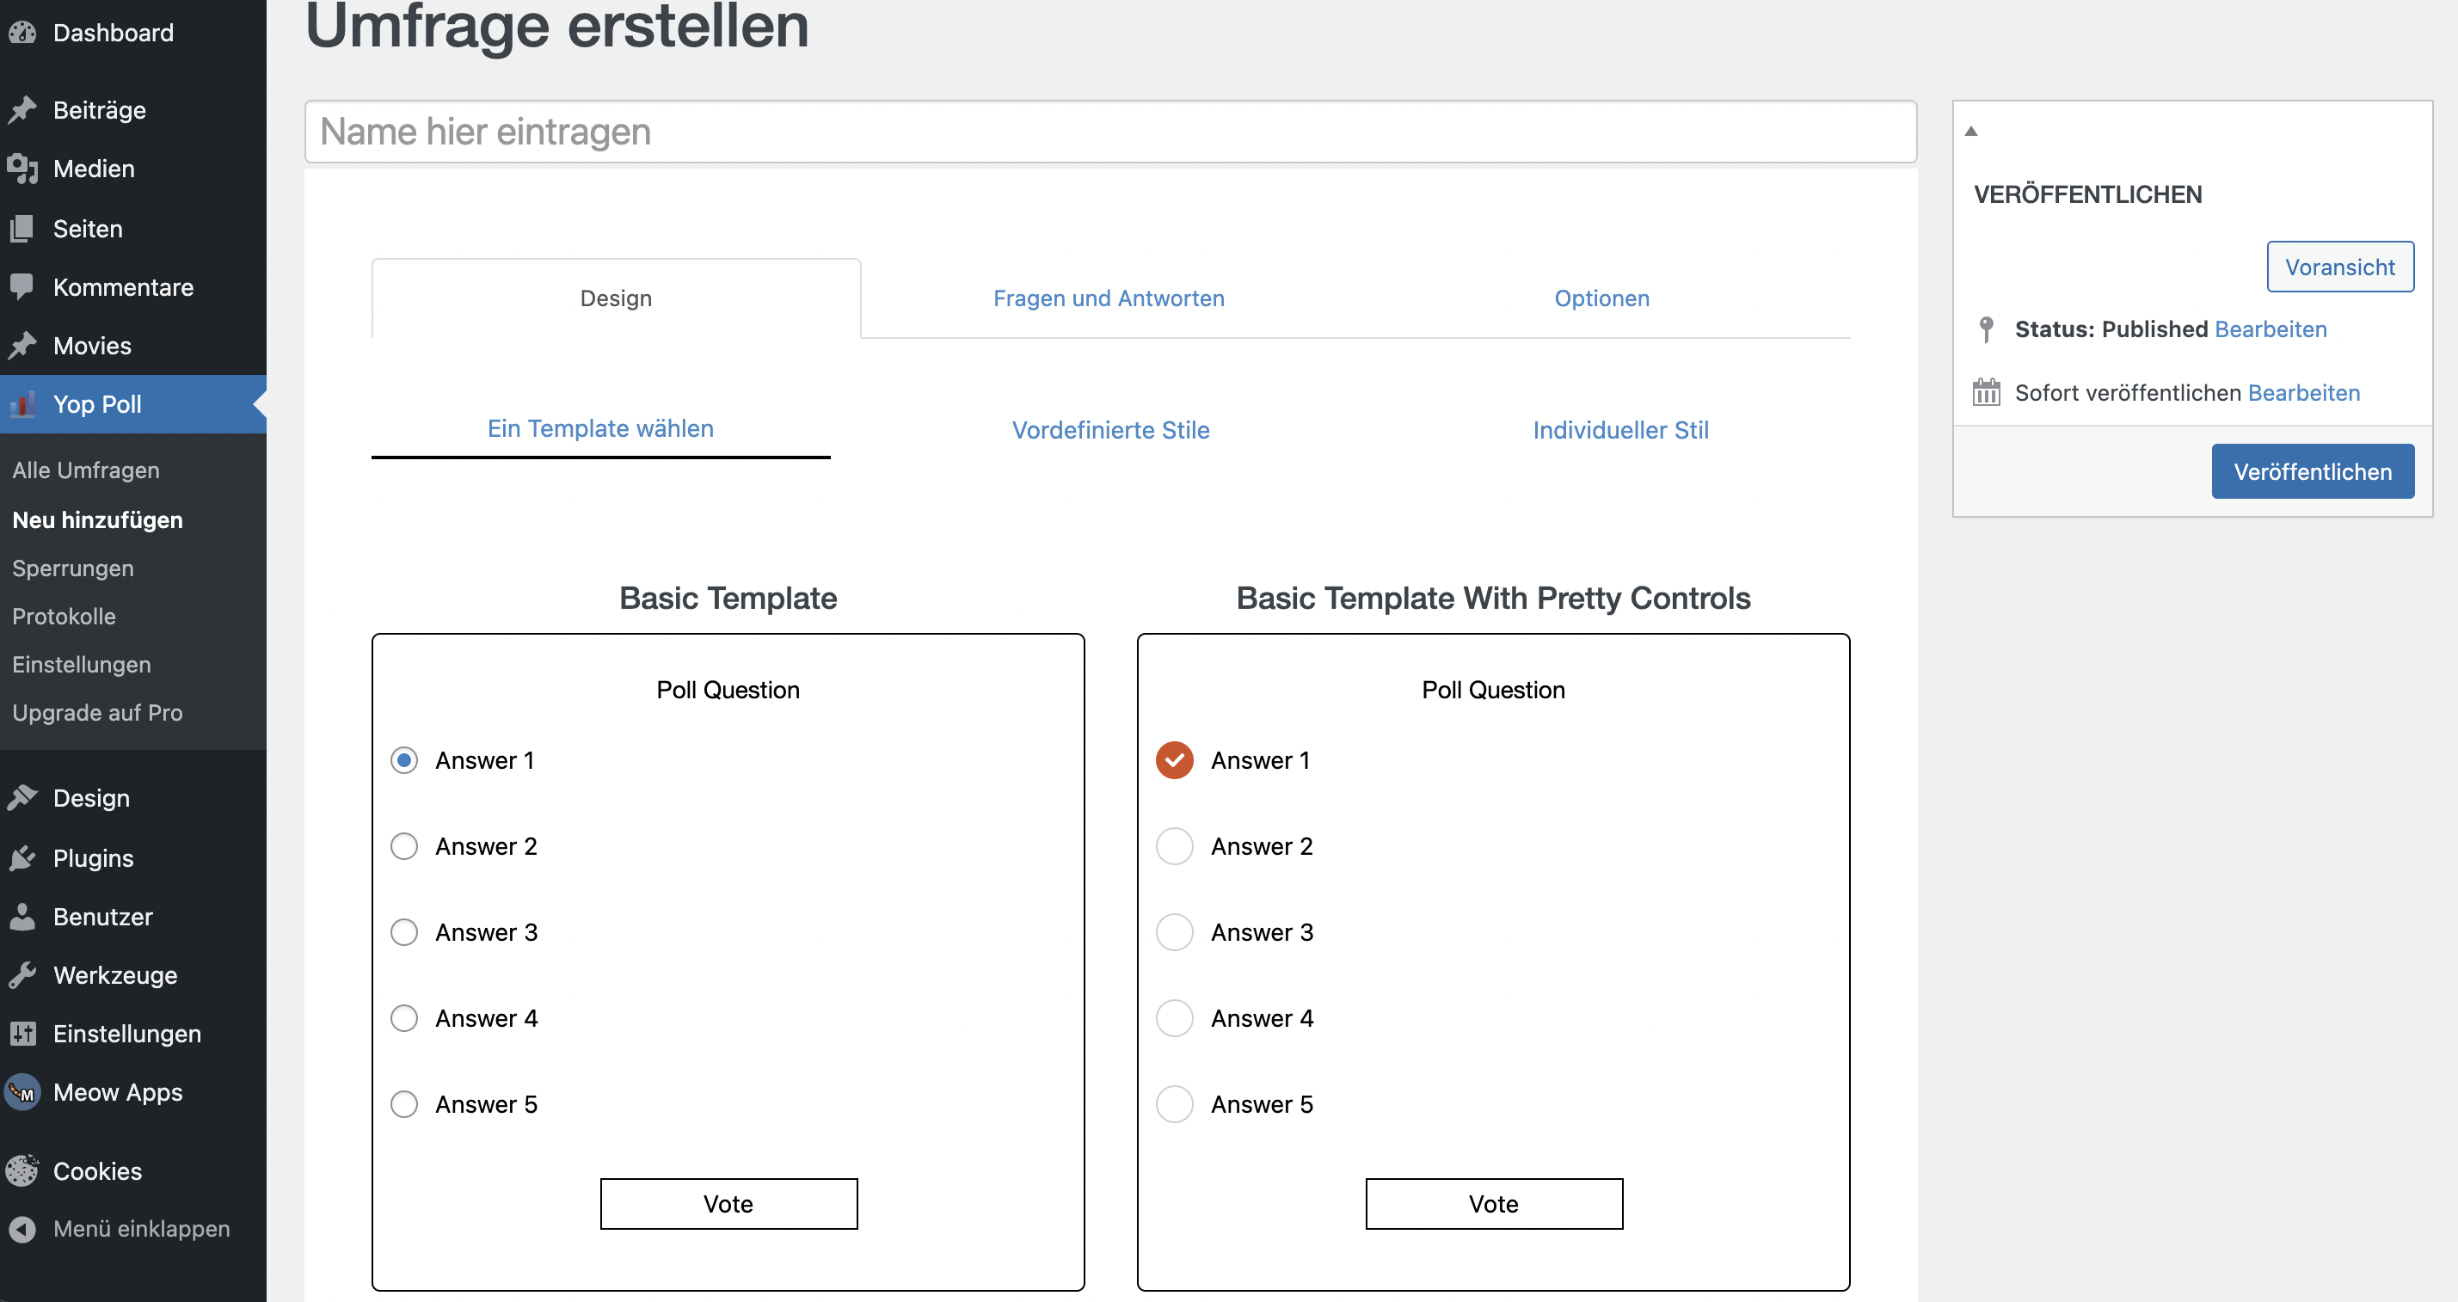Click the Benutzer user icon
Viewport: 2458px width, 1302px height.
[23, 917]
